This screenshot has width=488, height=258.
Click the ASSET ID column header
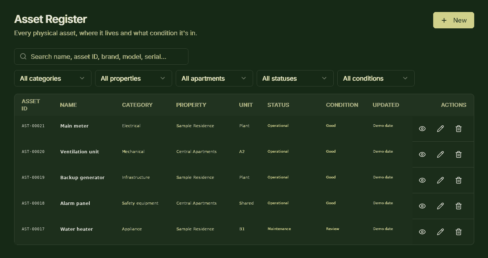point(31,105)
